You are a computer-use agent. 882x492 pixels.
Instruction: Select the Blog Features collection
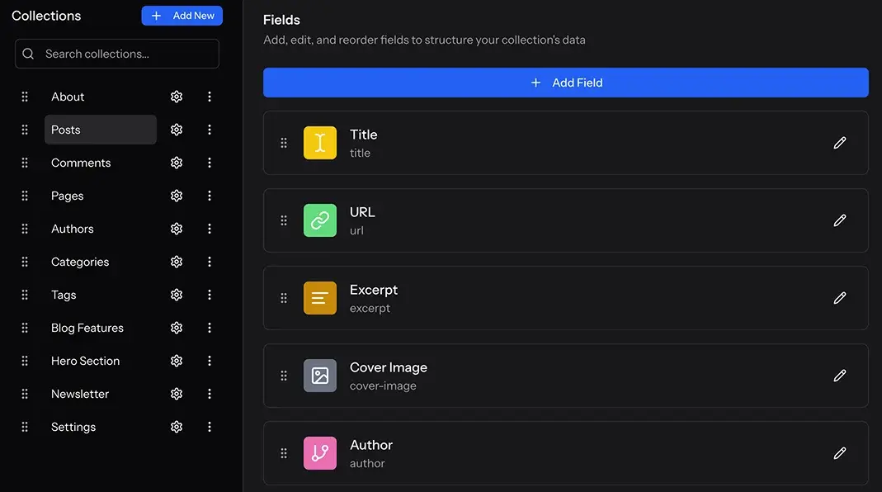coord(87,329)
